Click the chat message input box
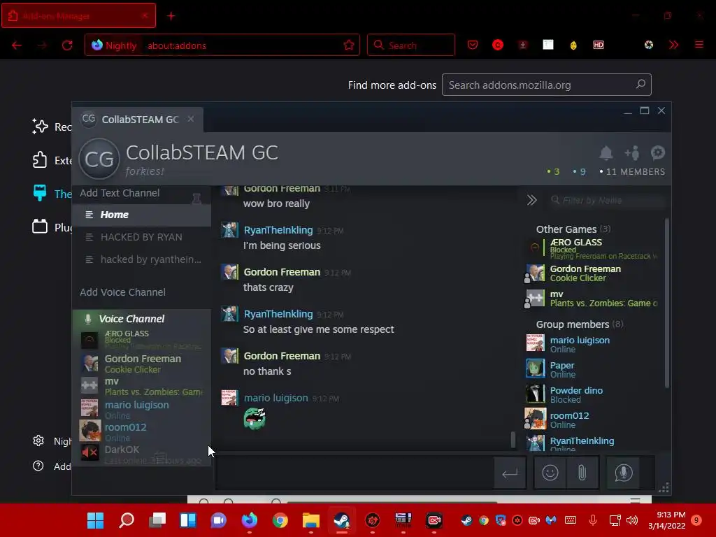The image size is (716, 537). 355,473
